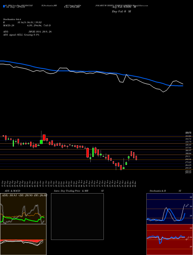Click the 317.93 price axis label

(189, 148)
